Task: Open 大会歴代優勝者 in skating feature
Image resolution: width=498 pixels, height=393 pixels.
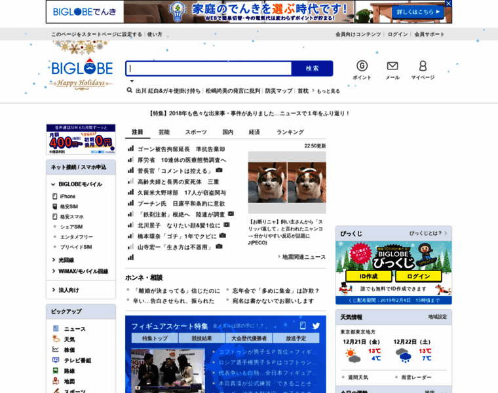Action: [x=249, y=338]
